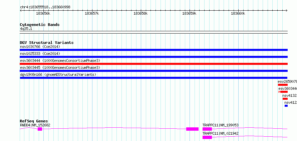The height and width of the screenshot is (141, 297).
Task: Click the Cytogenetic Bands track title
Action: (x=40, y=25)
